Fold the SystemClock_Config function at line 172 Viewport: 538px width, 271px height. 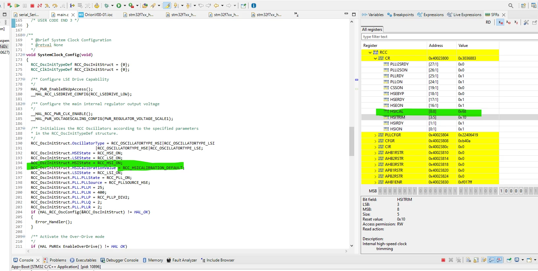click(x=24, y=55)
